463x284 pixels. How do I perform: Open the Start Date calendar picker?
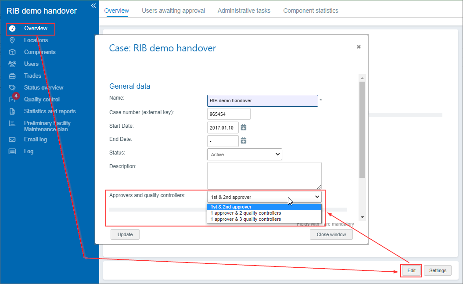tap(244, 127)
